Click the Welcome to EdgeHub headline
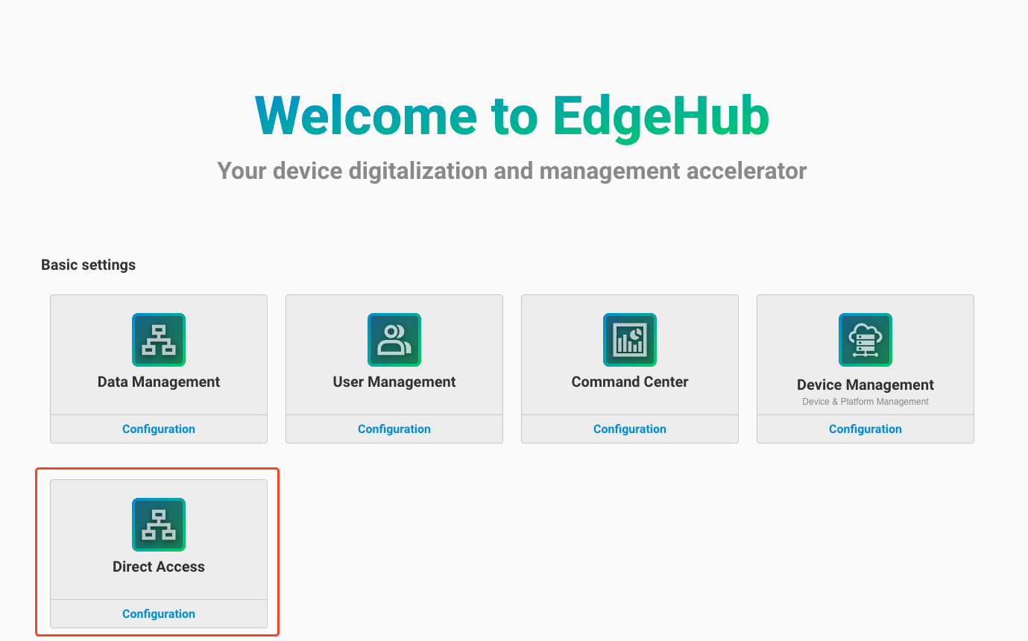The image size is (1028, 641). coord(512,116)
